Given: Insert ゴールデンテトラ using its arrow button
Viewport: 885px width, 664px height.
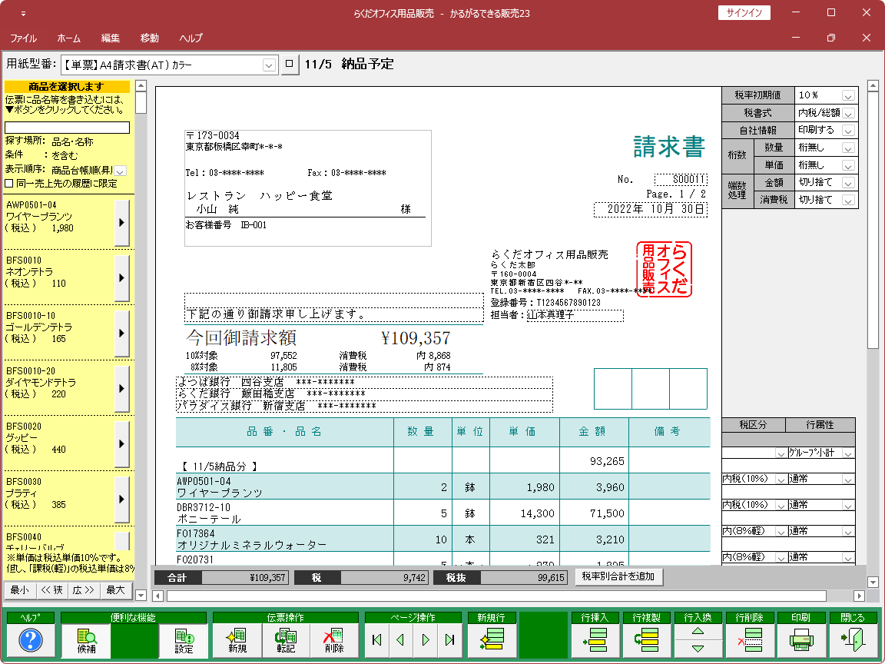Looking at the screenshot, I should pyautogui.click(x=121, y=333).
